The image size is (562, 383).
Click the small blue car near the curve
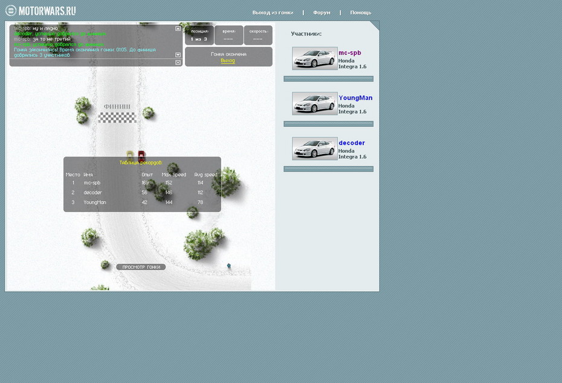point(228,266)
